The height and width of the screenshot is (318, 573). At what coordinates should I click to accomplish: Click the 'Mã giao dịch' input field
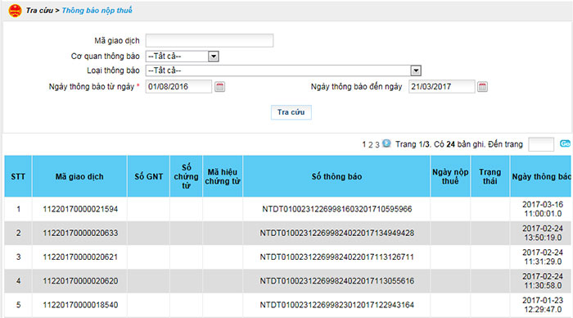[x=209, y=41]
